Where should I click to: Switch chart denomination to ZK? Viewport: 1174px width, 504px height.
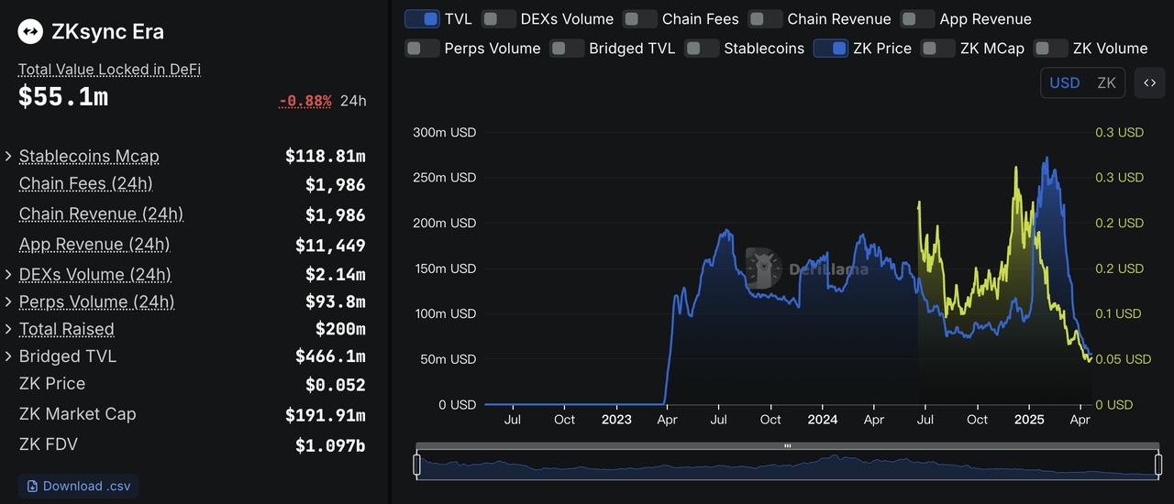1106,82
